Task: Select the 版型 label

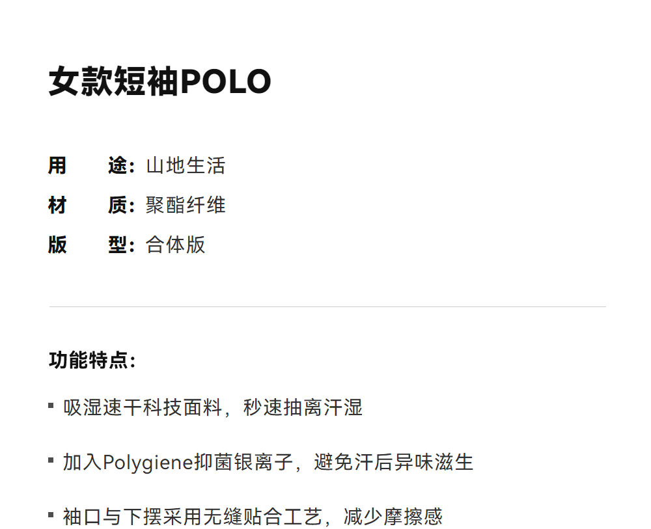Action: click(90, 245)
